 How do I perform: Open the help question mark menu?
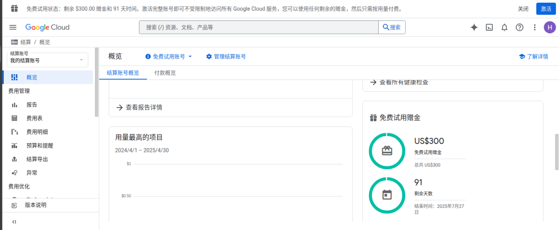(x=520, y=27)
